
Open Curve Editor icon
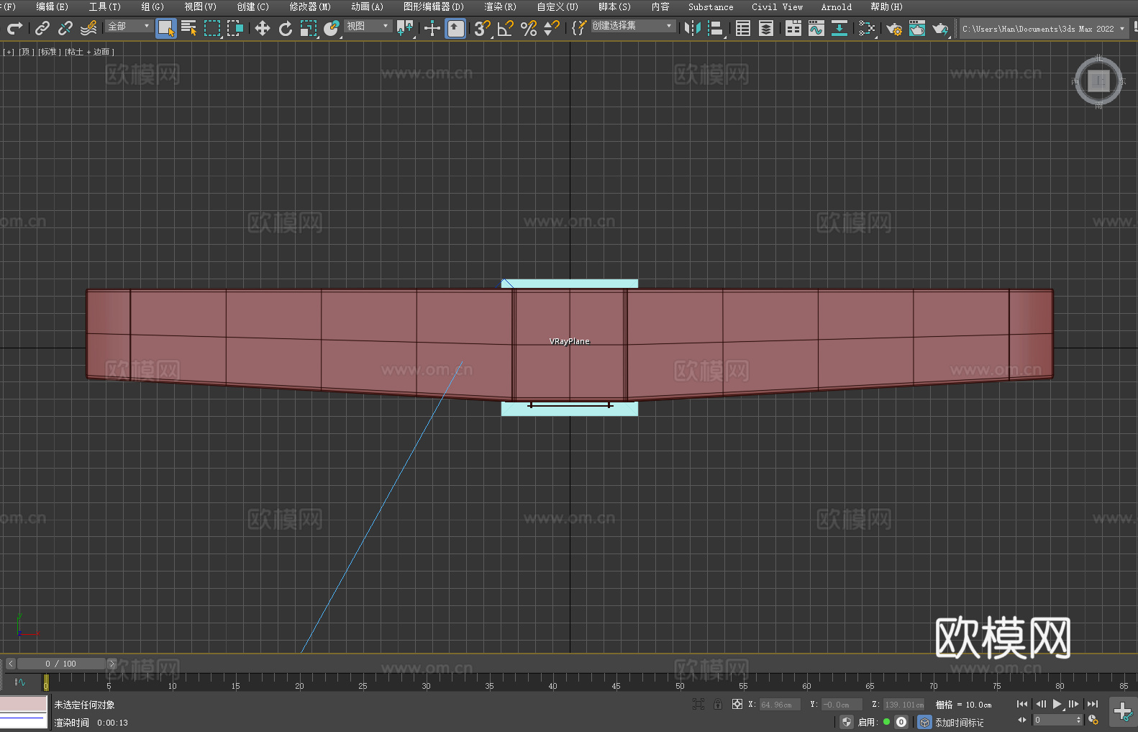[x=816, y=28]
